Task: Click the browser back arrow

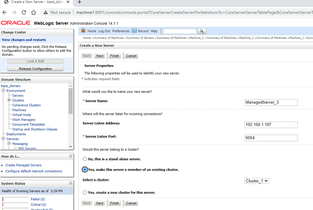Action: tap(5, 12)
